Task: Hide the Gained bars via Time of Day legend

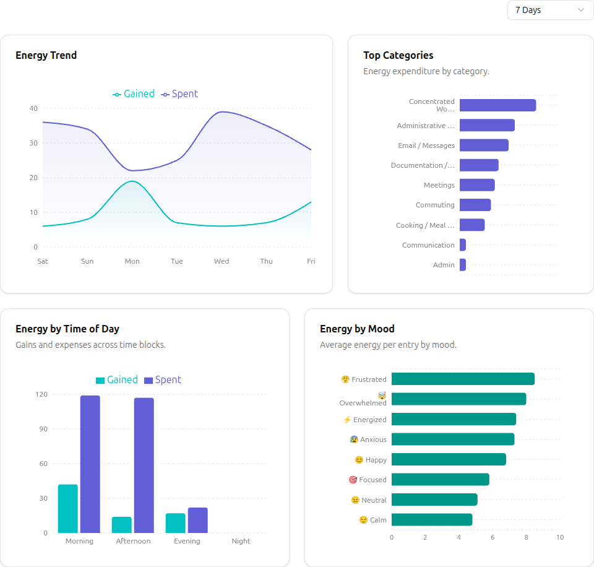Action: [117, 379]
